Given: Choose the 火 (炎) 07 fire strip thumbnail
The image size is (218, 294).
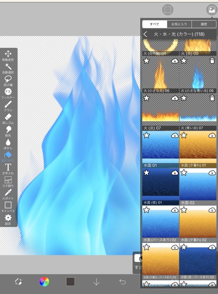Looking at the screenshot, I should [x=160, y=112].
